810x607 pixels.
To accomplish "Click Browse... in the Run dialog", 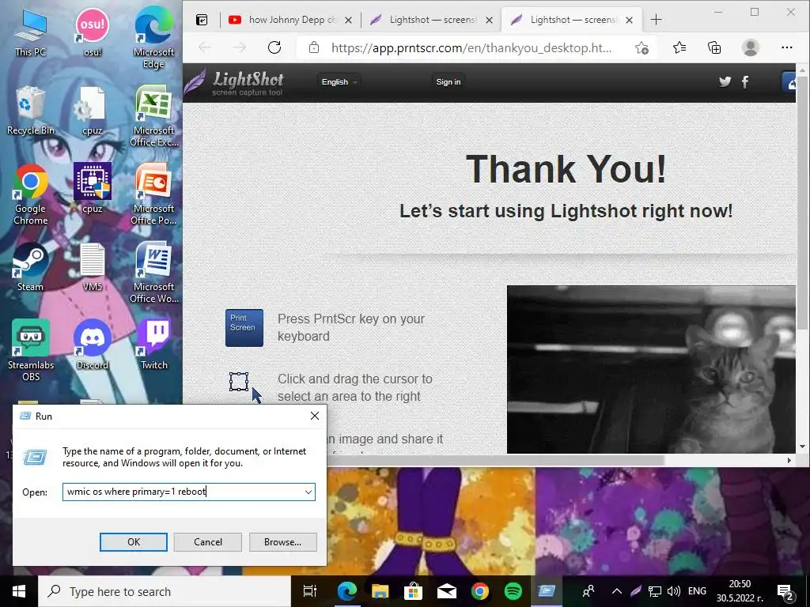I will pos(282,542).
